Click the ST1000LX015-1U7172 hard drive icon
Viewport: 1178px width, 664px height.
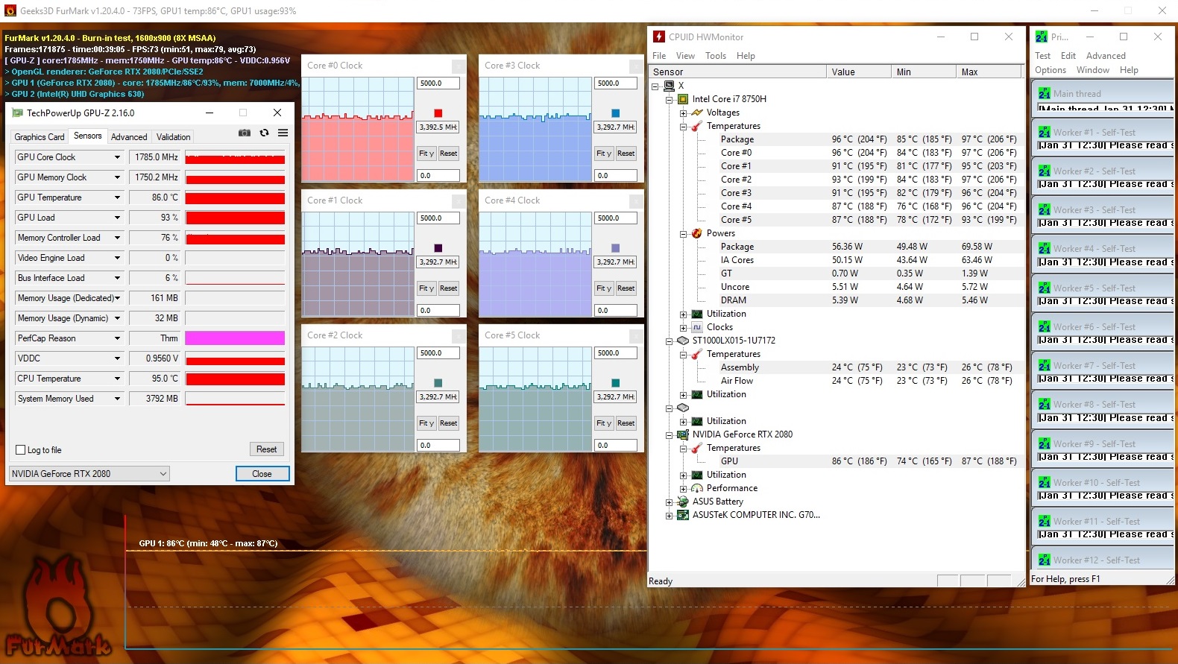[x=683, y=341]
